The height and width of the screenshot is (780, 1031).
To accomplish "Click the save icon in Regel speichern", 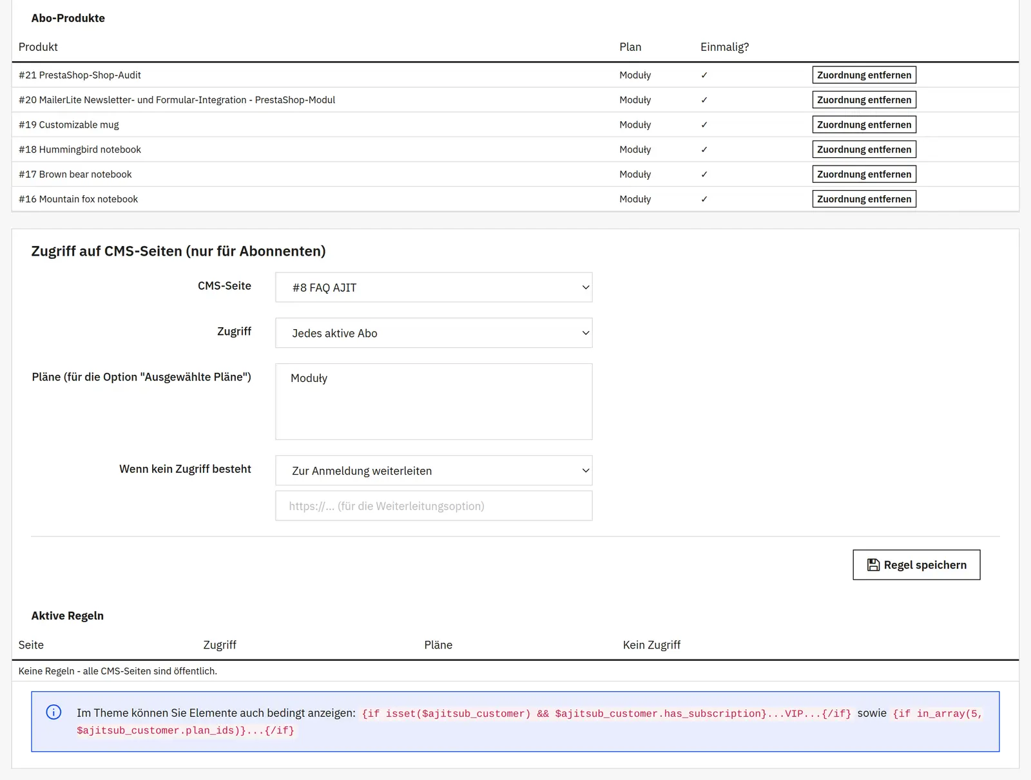I will point(873,565).
